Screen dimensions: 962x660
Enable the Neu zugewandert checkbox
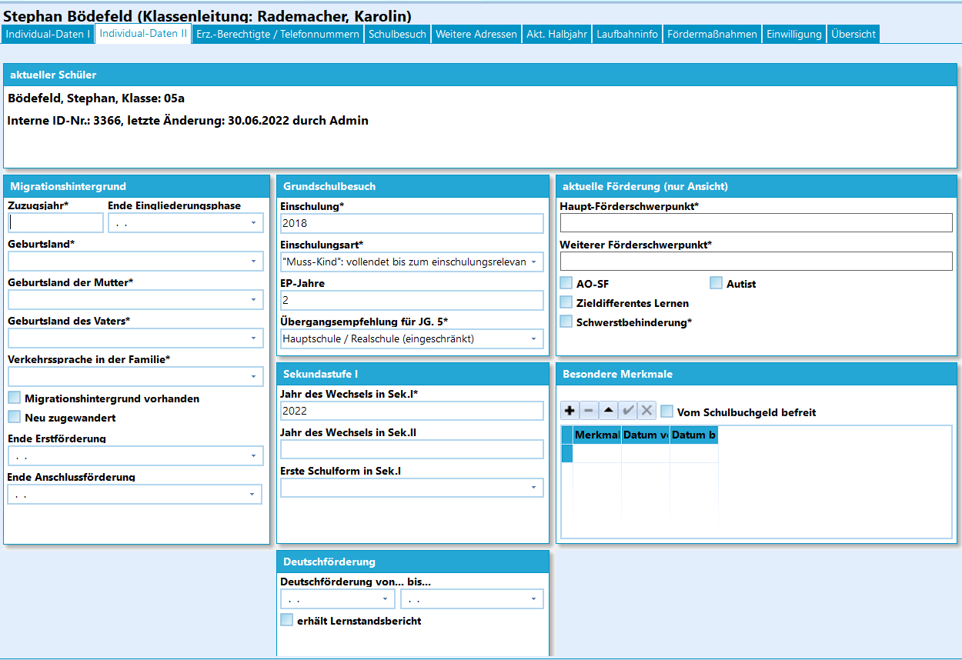[x=15, y=417]
